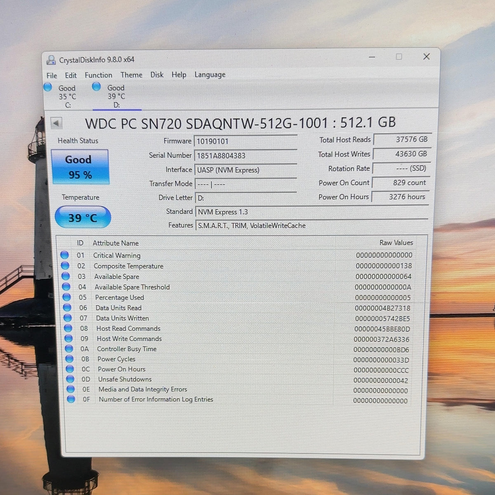This screenshot has height=495, width=495.
Task: Click the Features field S.M.A.R.T., TRIM
Action: 311,226
